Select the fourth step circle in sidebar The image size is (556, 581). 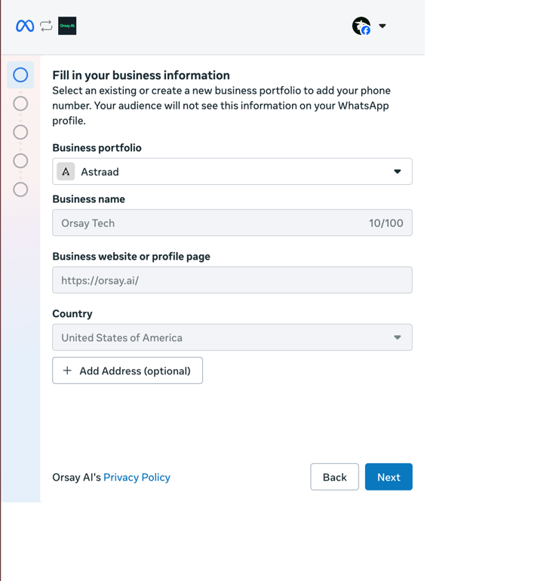20,161
